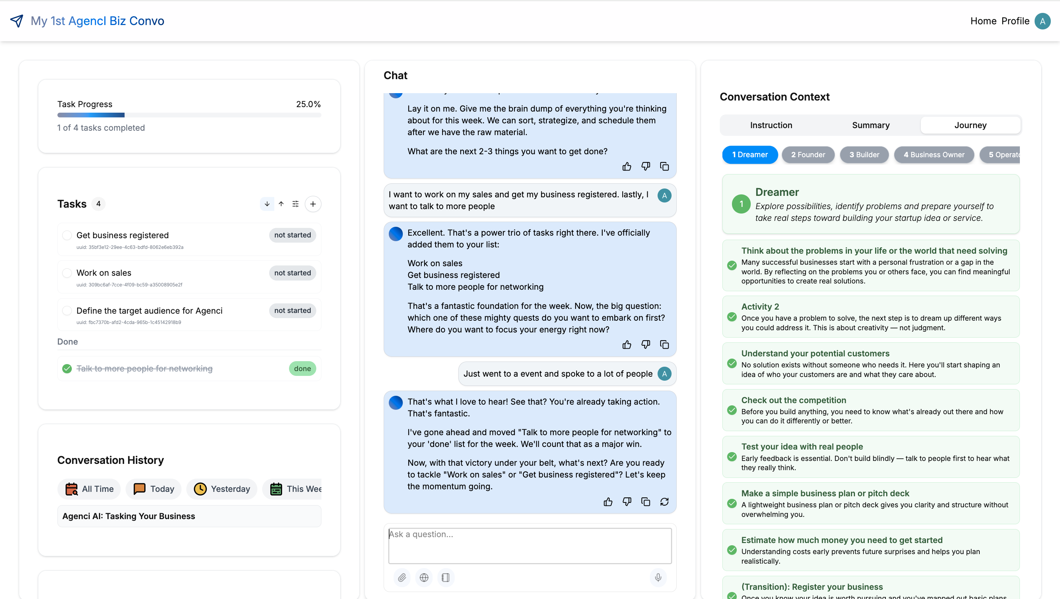Image resolution: width=1060 pixels, height=599 pixels.
Task: Dislike the 'momentum going' message
Action: (x=627, y=501)
